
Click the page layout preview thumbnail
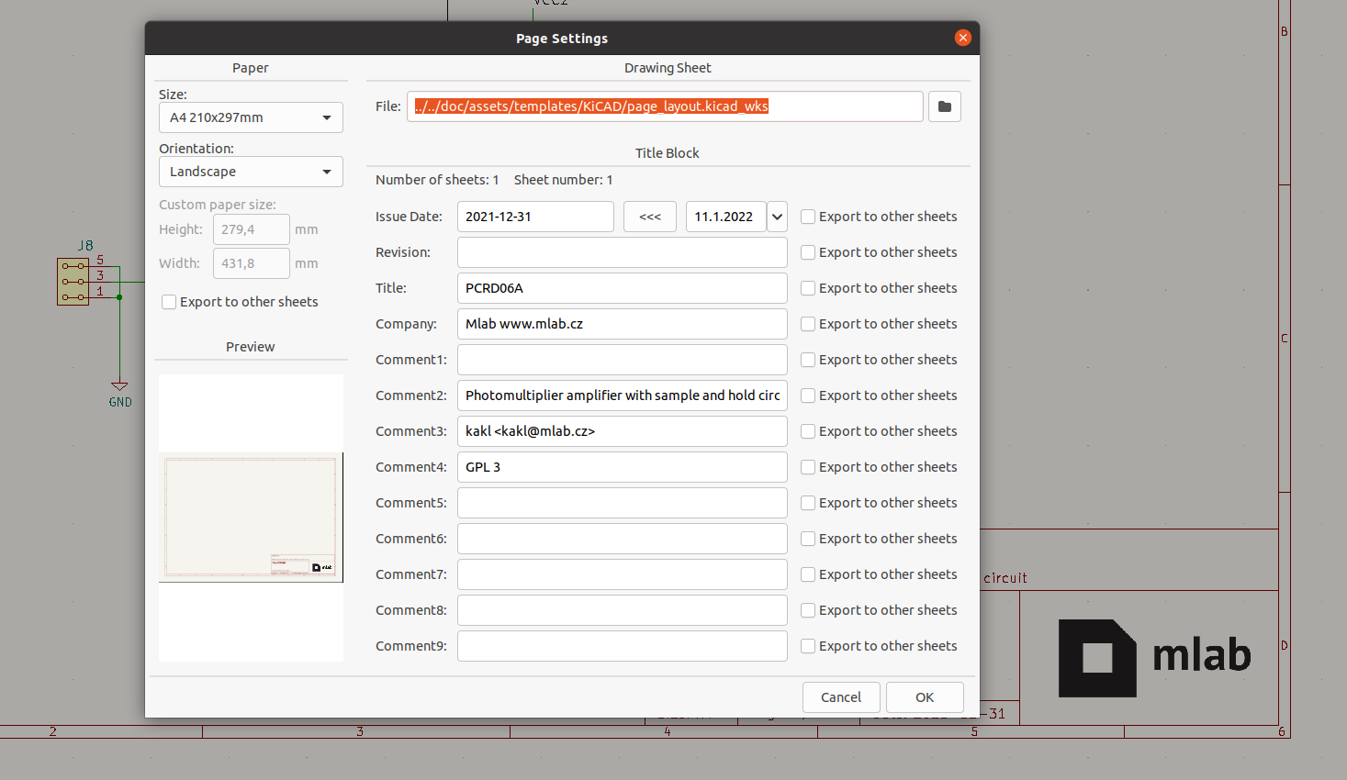(251, 517)
